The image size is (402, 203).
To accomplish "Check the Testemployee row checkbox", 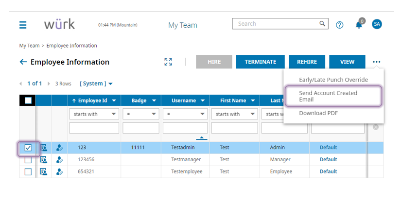I will click(28, 172).
